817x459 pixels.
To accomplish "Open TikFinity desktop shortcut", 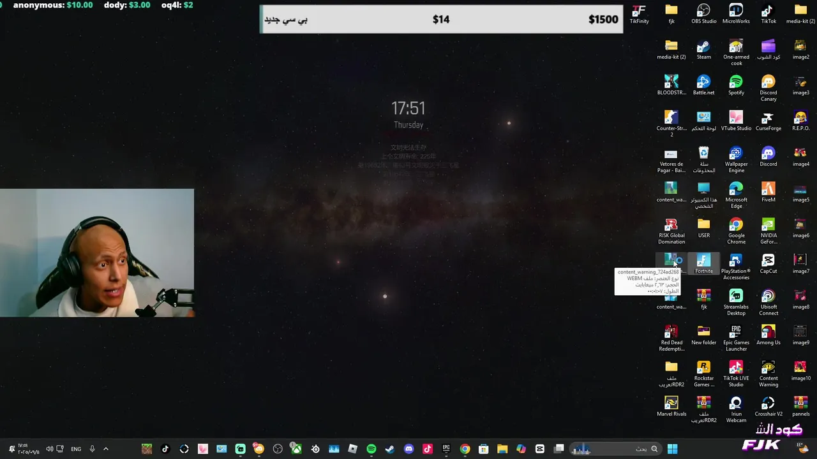I will 639,13.
